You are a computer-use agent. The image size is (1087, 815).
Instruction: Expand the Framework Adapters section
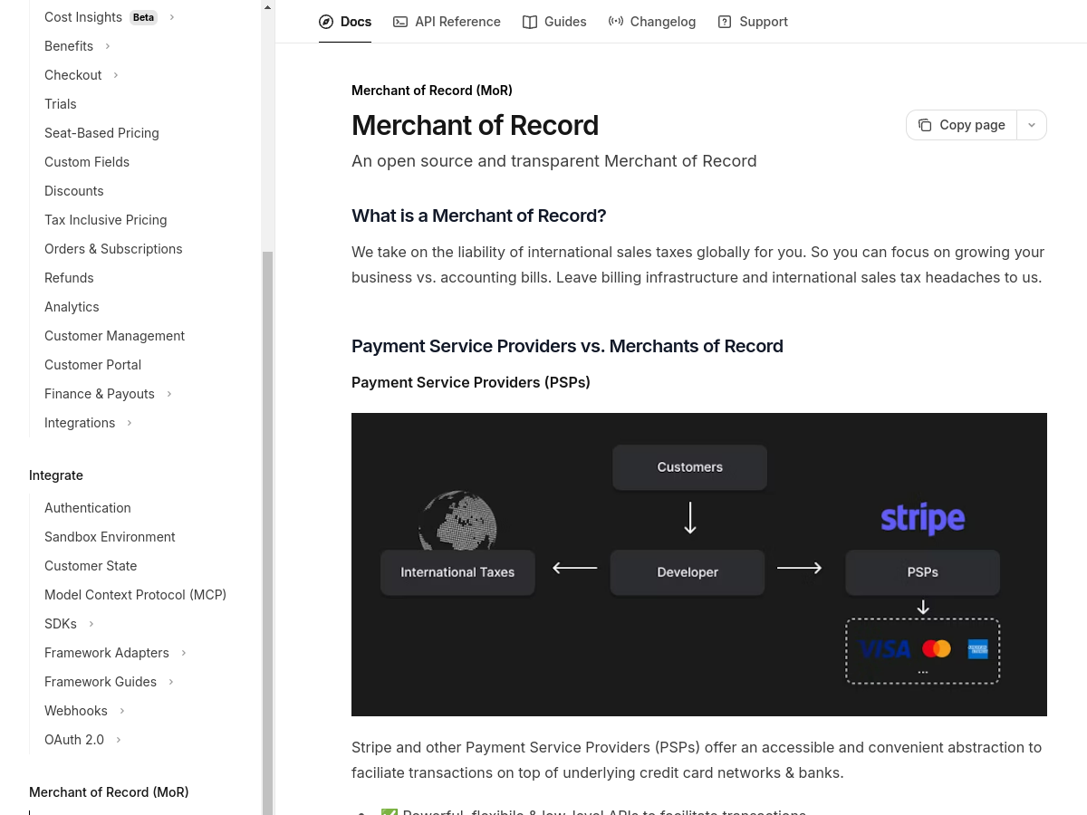point(184,653)
